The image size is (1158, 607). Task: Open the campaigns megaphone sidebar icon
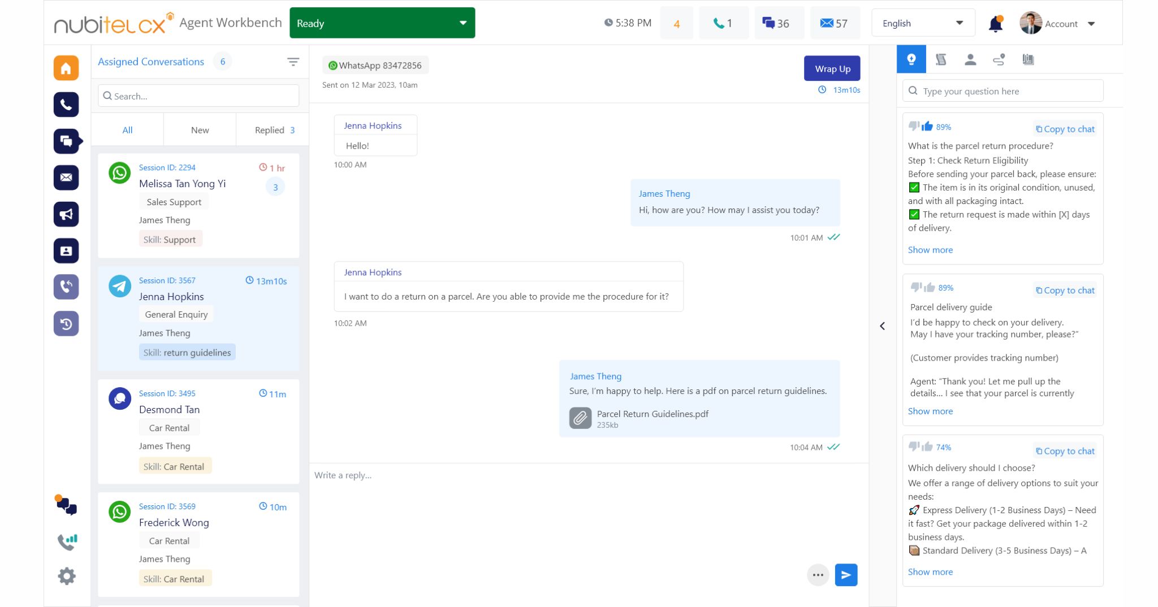coord(66,214)
